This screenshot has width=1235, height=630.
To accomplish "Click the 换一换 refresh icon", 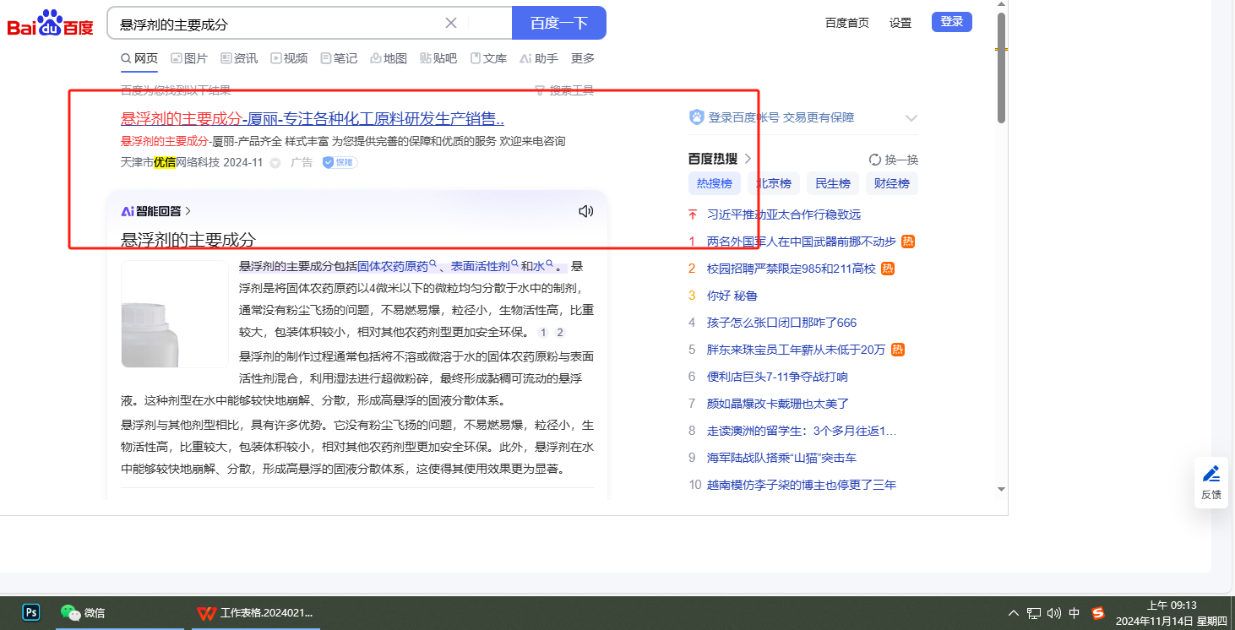I will coord(875,160).
